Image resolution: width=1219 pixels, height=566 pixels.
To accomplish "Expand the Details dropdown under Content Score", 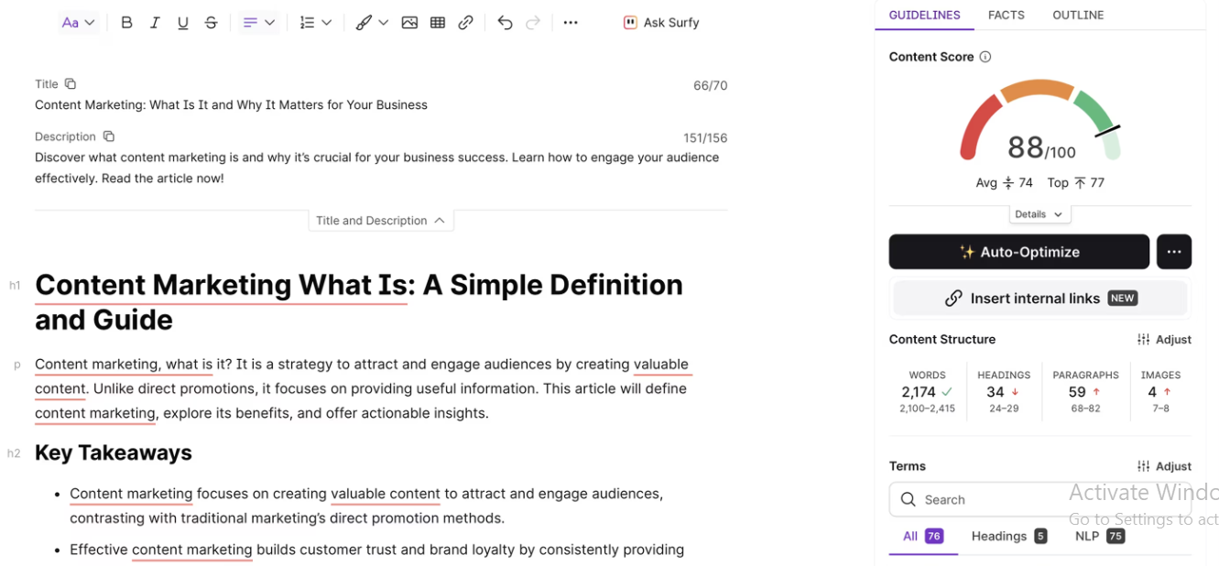I will click(1039, 213).
